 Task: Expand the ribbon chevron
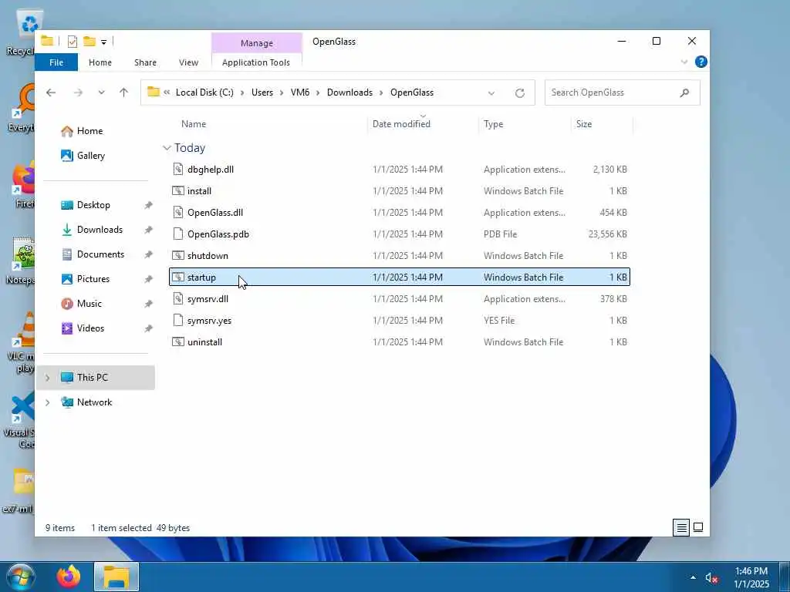pyautogui.click(x=684, y=62)
